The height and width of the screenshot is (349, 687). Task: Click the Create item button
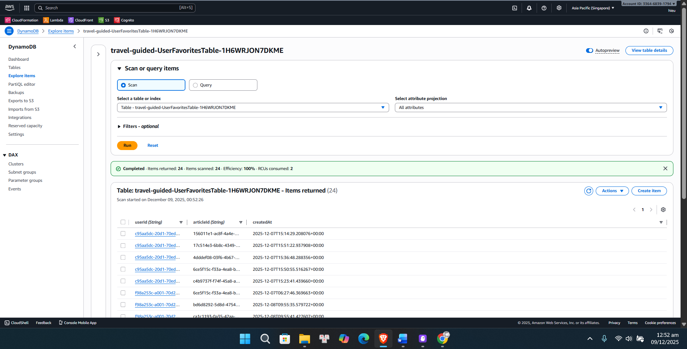click(649, 191)
